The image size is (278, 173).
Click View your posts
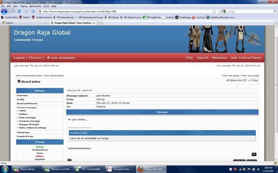(250, 75)
